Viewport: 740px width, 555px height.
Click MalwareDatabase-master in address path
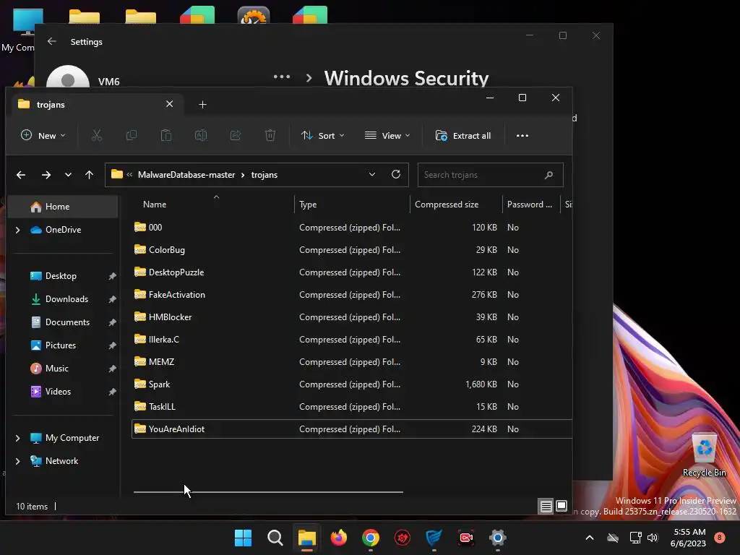[186, 175]
